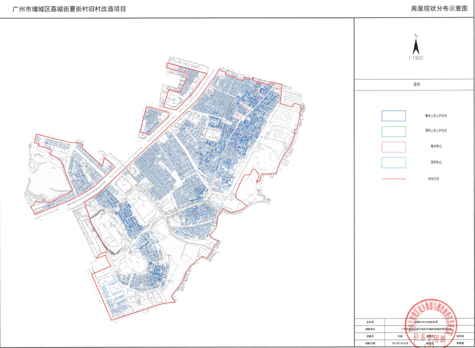
Task: Click the red line sample for 用地红线
Action: pos(393,179)
